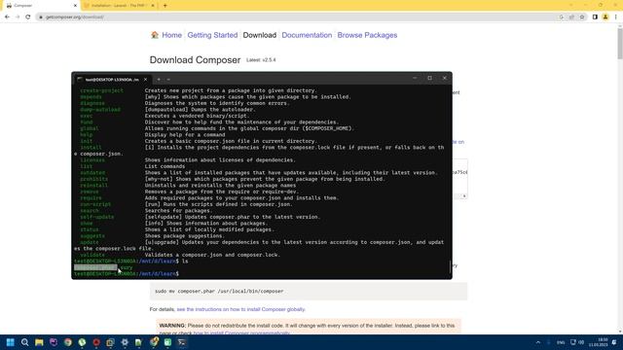Screen dimensions: 623x350
Task: Click 'create-project' command in terminal
Action: coord(101,90)
